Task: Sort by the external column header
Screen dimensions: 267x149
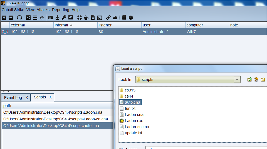Action: coord(31,25)
